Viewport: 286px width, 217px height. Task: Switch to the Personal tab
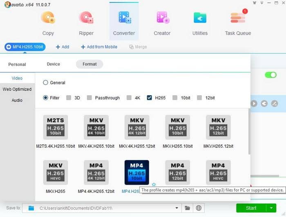(x=17, y=64)
